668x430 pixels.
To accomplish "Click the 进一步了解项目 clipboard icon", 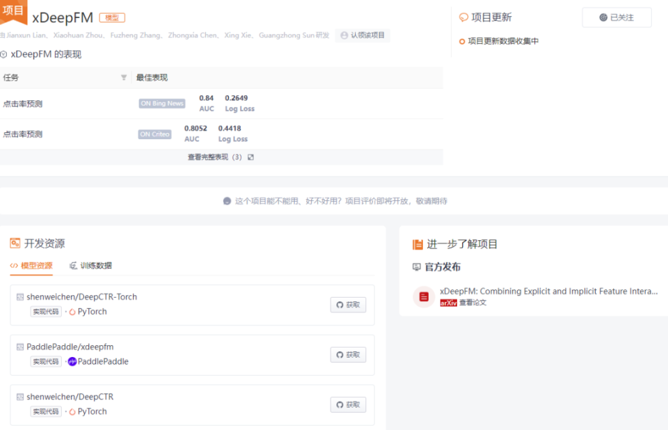I will point(417,243).
